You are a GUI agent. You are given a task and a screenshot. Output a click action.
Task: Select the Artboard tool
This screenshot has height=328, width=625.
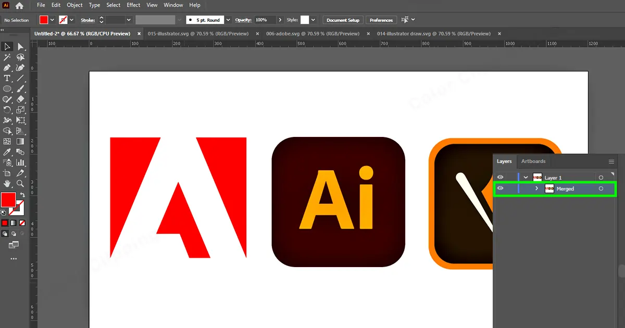(x=7, y=173)
